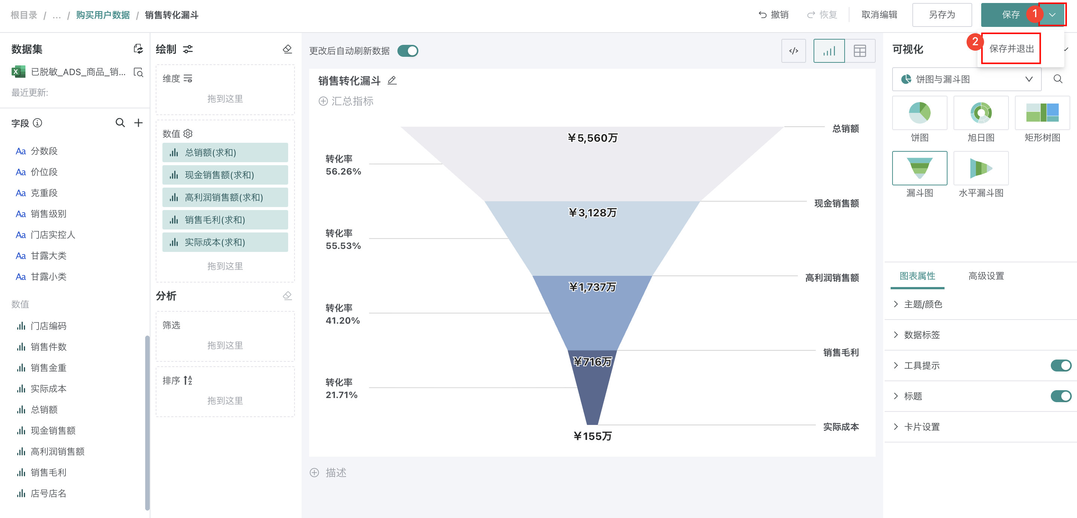Expand the 主题/颜色 section

click(x=923, y=304)
